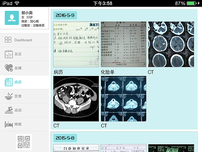Screen dimensions: 202x152
Task: Click the blood pressure chart icon
Action: point(9,54)
